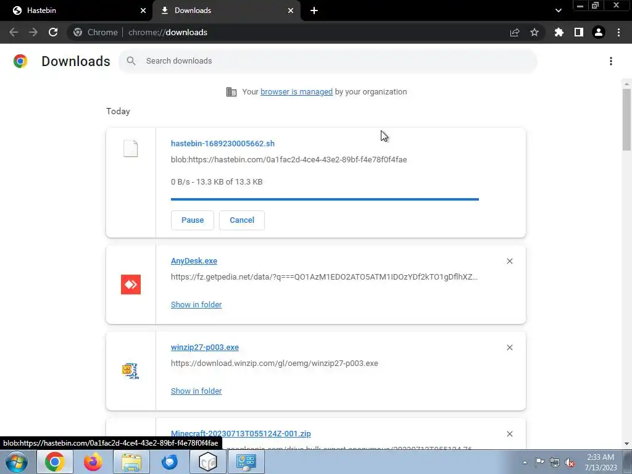Cancel the hastebin download
The image size is (632, 474).
point(242,220)
